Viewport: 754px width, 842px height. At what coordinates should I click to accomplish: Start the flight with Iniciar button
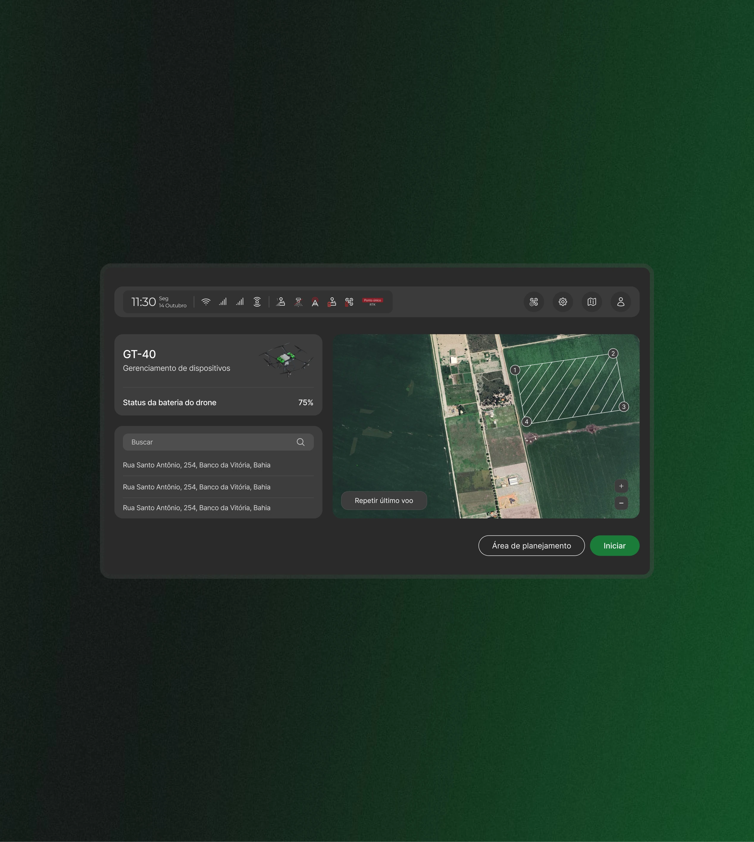tap(614, 546)
